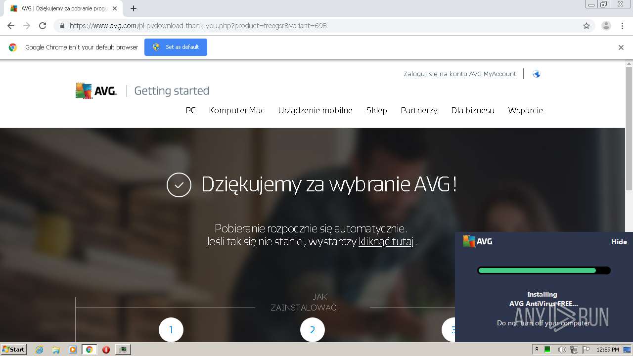Click the AVG logo in installer popup
Viewport: 633px width, 356px height.
(478, 241)
